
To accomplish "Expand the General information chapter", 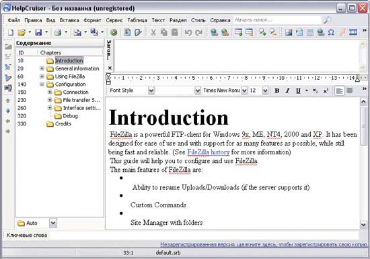I will click(42, 68).
